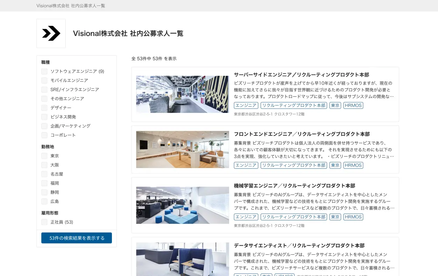Open the フロントエンドエンジニア job title
Screen dimensions: 438x276
[x=302, y=134]
